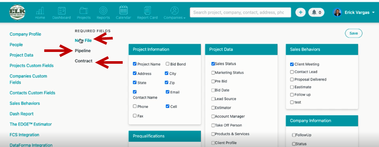Check the Products & Services checkbox
Image resolution: width=379 pixels, height=147 pixels.
click(213, 134)
